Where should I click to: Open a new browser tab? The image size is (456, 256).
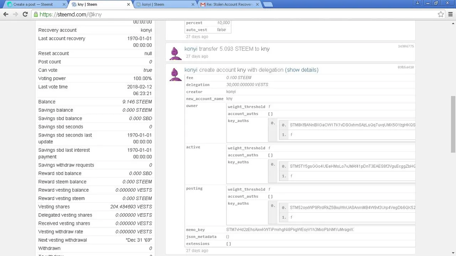tap(268, 5)
